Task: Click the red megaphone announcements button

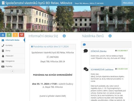Action: pyautogui.click(x=21, y=35)
